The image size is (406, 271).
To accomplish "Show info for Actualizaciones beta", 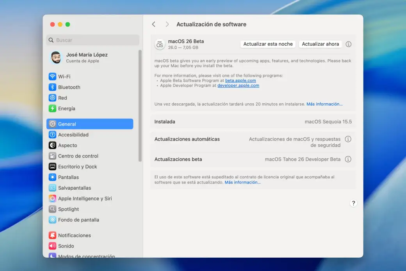I will 348,159.
